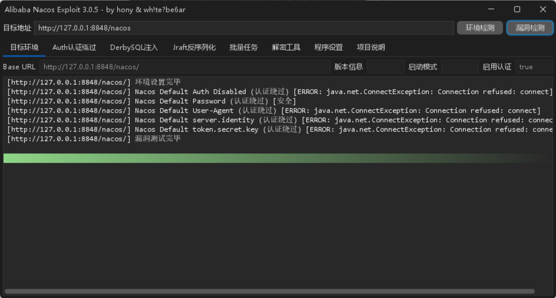
Task: Switch to the 程序设置 tab
Action: (329, 48)
